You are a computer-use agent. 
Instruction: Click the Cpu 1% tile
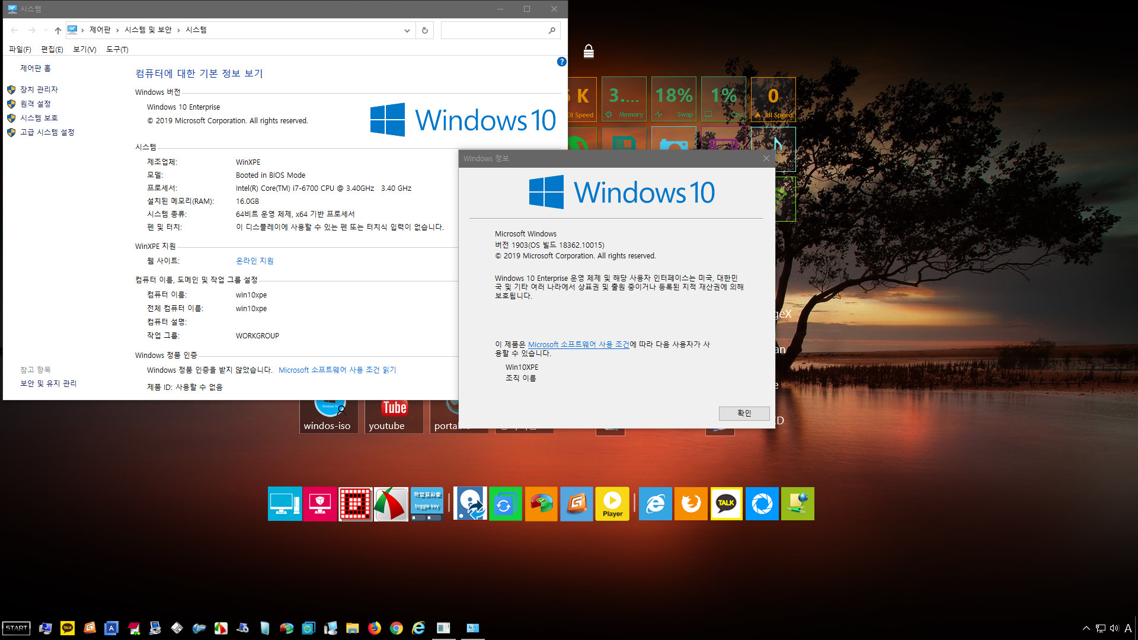(724, 99)
